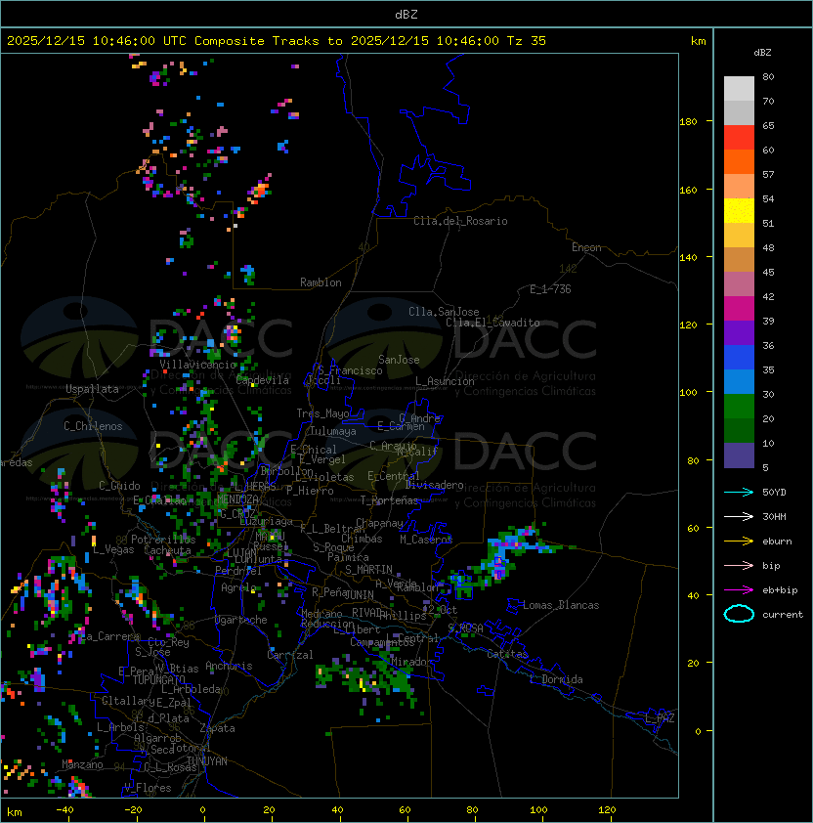Click the '57' value on the dBZ scale
813x823 pixels.
pyautogui.click(x=768, y=174)
